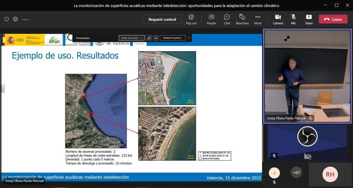Minimize the Teams meeting window
Viewport: 353px width, 188px height.
coord(326,5)
